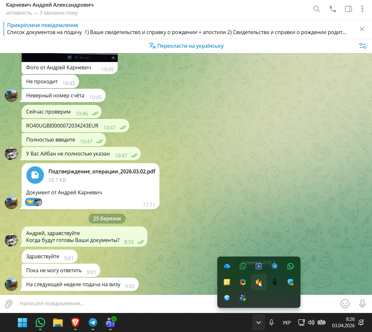The height and width of the screenshot is (332, 372).
Task: Click avatar beside Неверный номер счёта
Action: (x=11, y=96)
